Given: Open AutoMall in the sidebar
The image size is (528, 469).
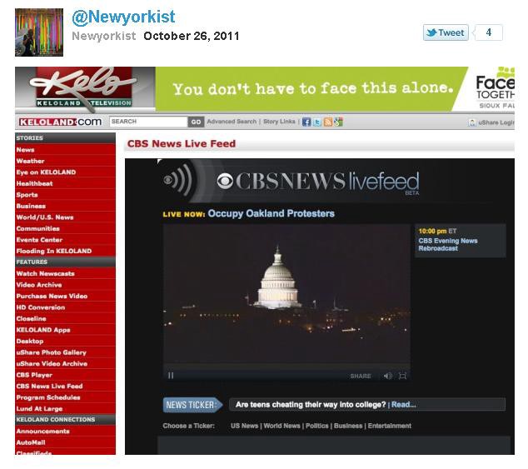Looking at the screenshot, I should click(x=65, y=442).
